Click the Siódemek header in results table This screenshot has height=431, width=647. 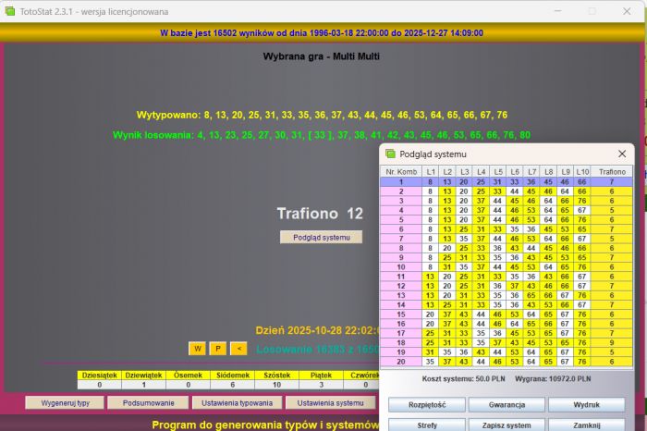point(233,376)
